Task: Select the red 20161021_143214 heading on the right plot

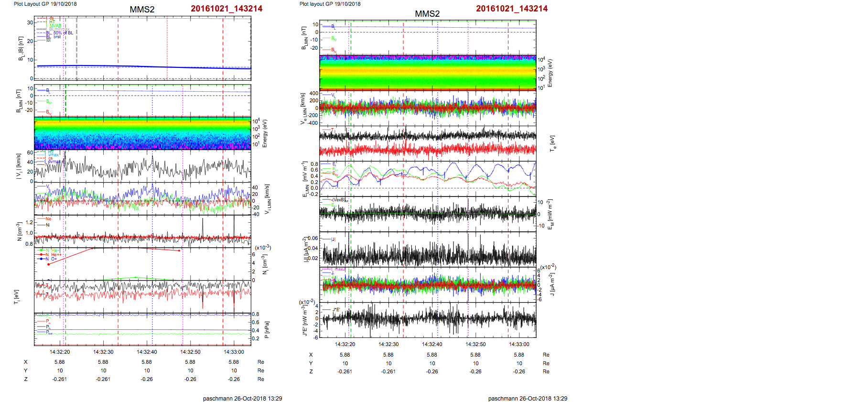Action: [x=511, y=9]
